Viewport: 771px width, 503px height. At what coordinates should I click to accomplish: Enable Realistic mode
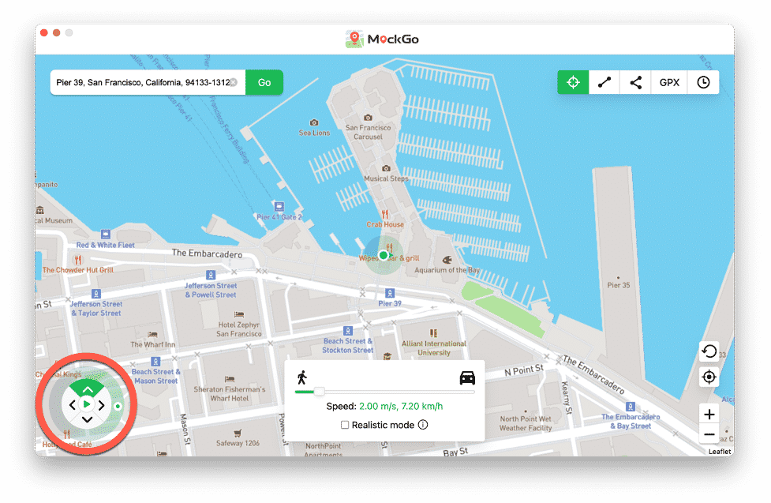[346, 425]
